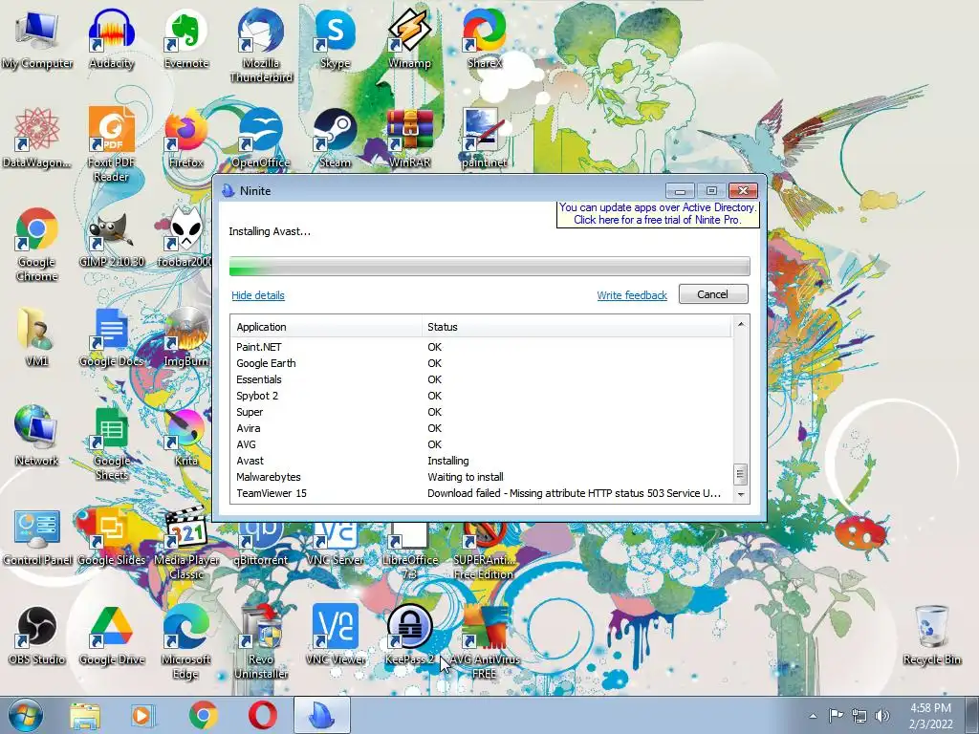Select the KeePass 2 desktop icon
Image resolution: width=979 pixels, height=734 pixels.
coord(409,635)
